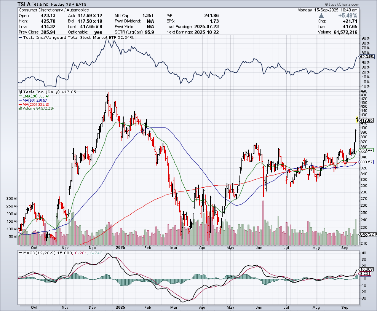Click the Fwd Yield N/A value
Viewport: 377px width, 311px height.
click(x=150, y=27)
